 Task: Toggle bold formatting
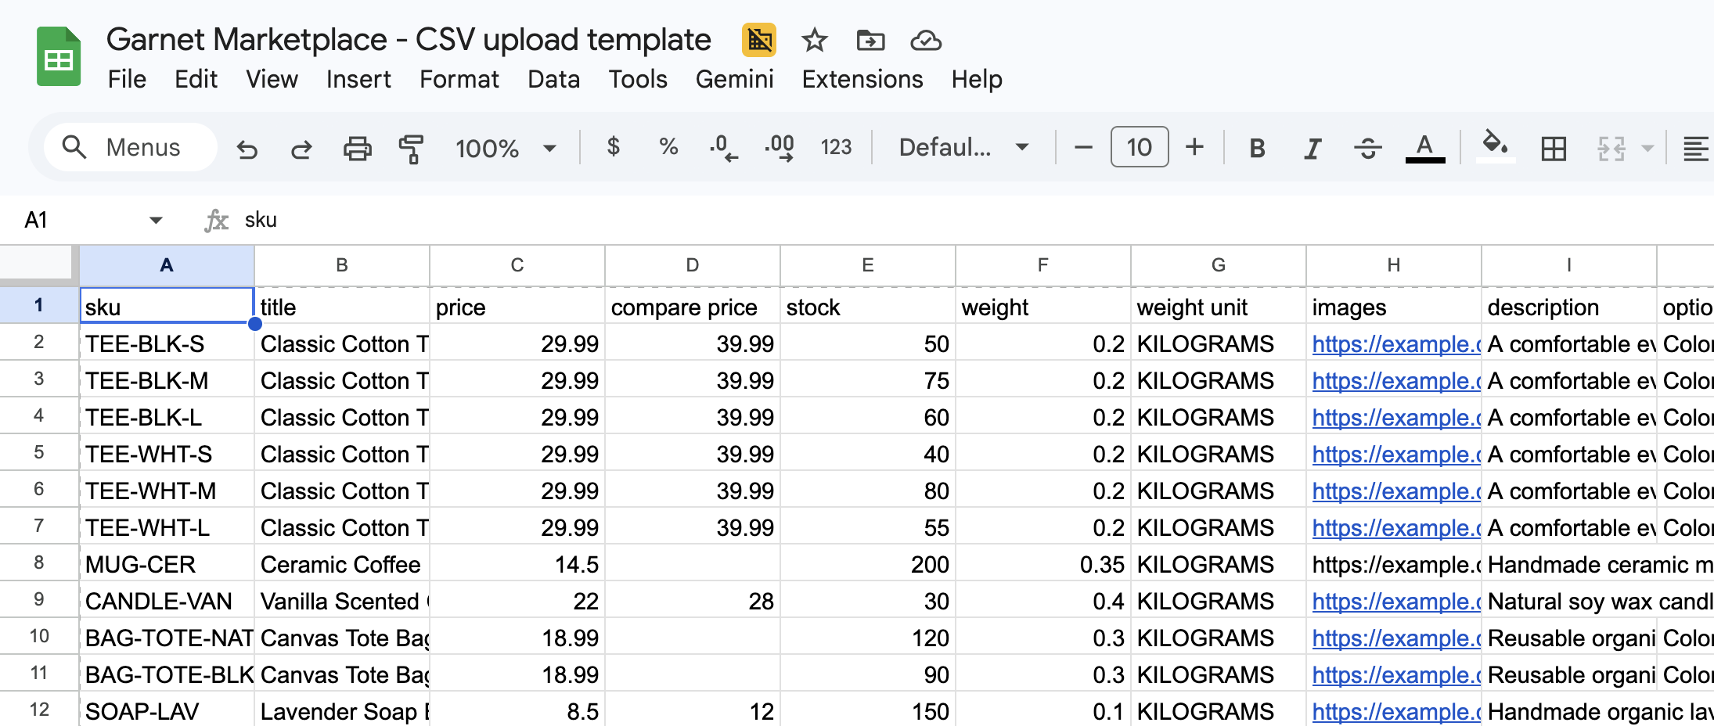coord(1256,147)
